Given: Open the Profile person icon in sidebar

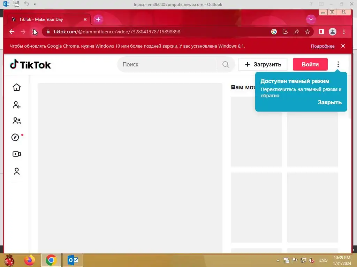Looking at the screenshot, I should [17, 171].
